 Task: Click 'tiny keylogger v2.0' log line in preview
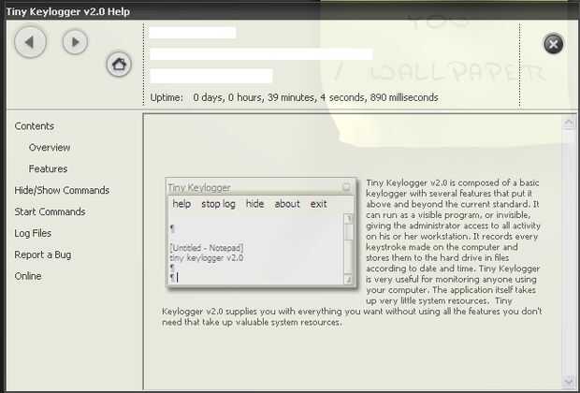pyautogui.click(x=207, y=258)
